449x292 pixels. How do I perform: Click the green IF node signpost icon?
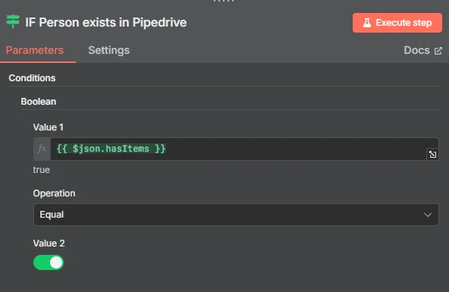[x=13, y=21]
